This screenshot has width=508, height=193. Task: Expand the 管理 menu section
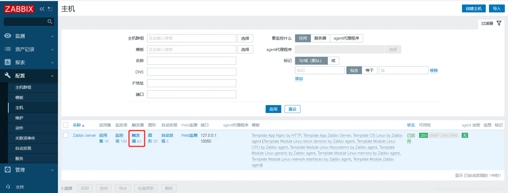pyautogui.click(x=29, y=170)
